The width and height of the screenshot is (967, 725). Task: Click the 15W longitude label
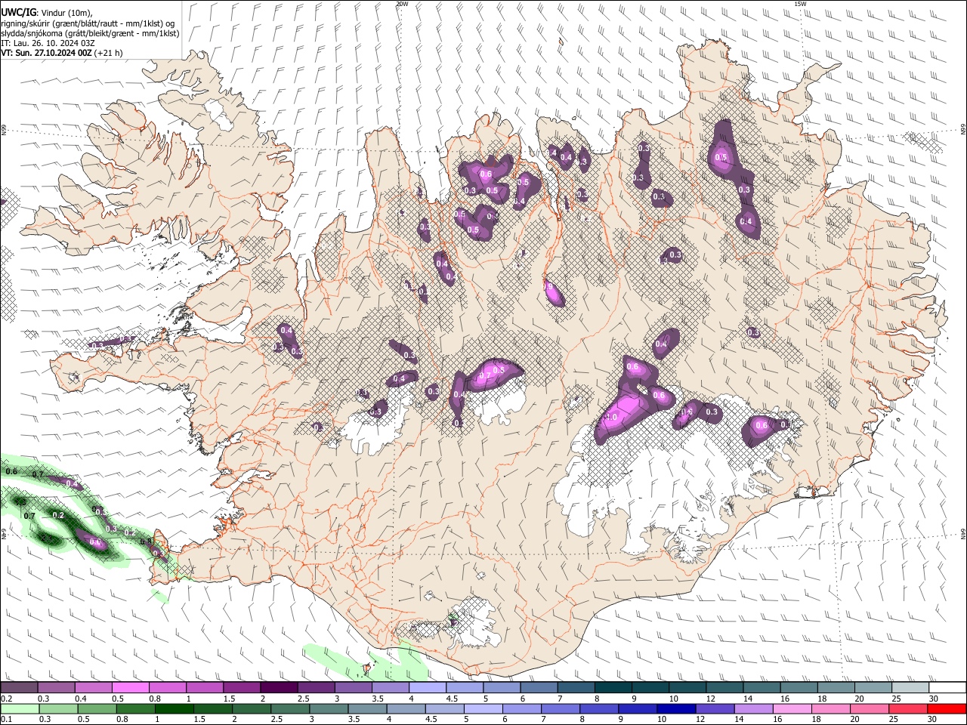point(800,4)
